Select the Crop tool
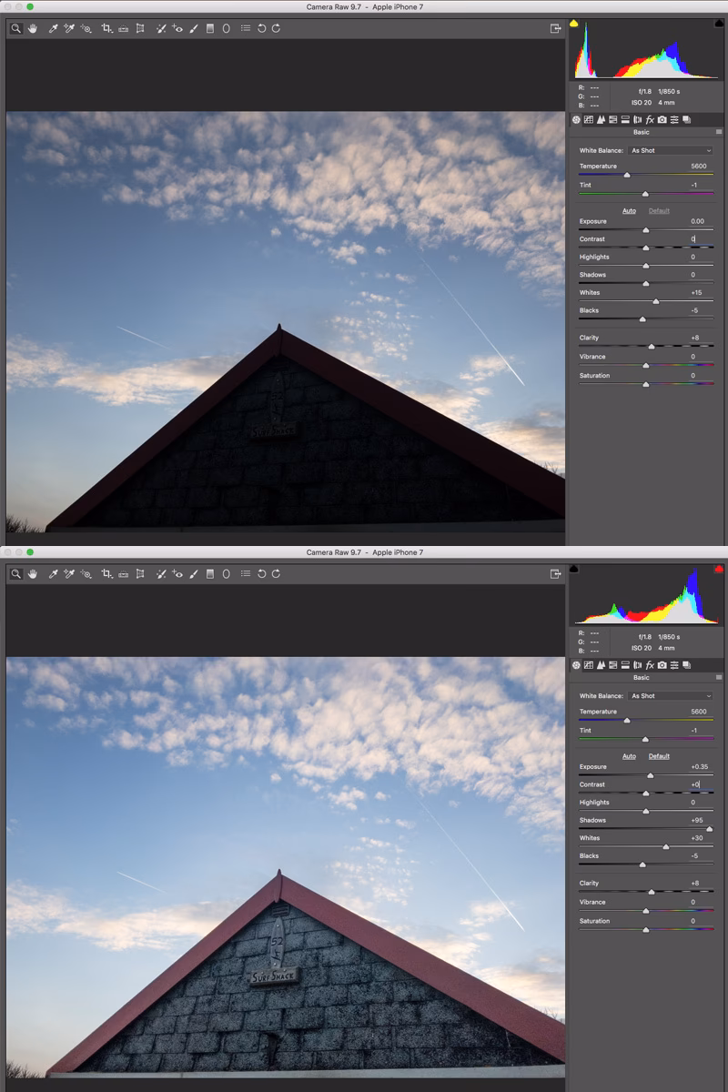Image resolution: width=728 pixels, height=1092 pixels. (105, 28)
